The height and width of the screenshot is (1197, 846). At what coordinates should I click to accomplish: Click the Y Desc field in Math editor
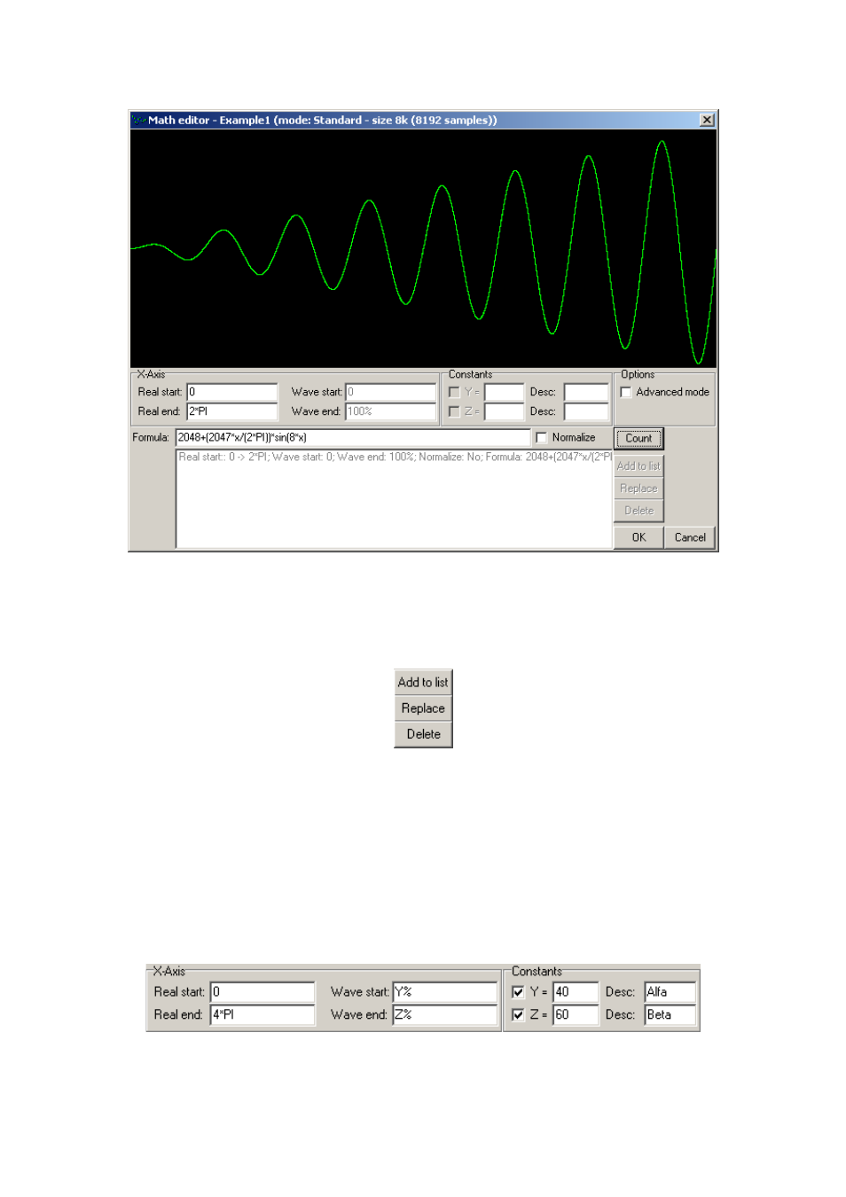tap(586, 392)
